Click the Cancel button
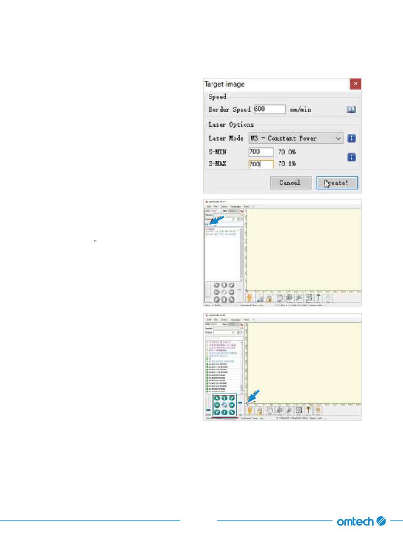The image size is (403, 551). click(x=291, y=183)
